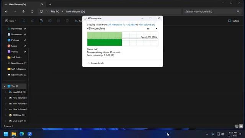Close the New Volume (D:) tab
Viewport: 245px width, 138px height.
click(x=42, y=4)
